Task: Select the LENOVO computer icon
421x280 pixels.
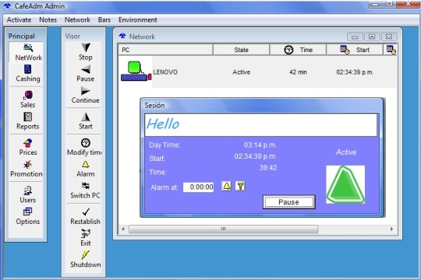Action: (x=136, y=72)
